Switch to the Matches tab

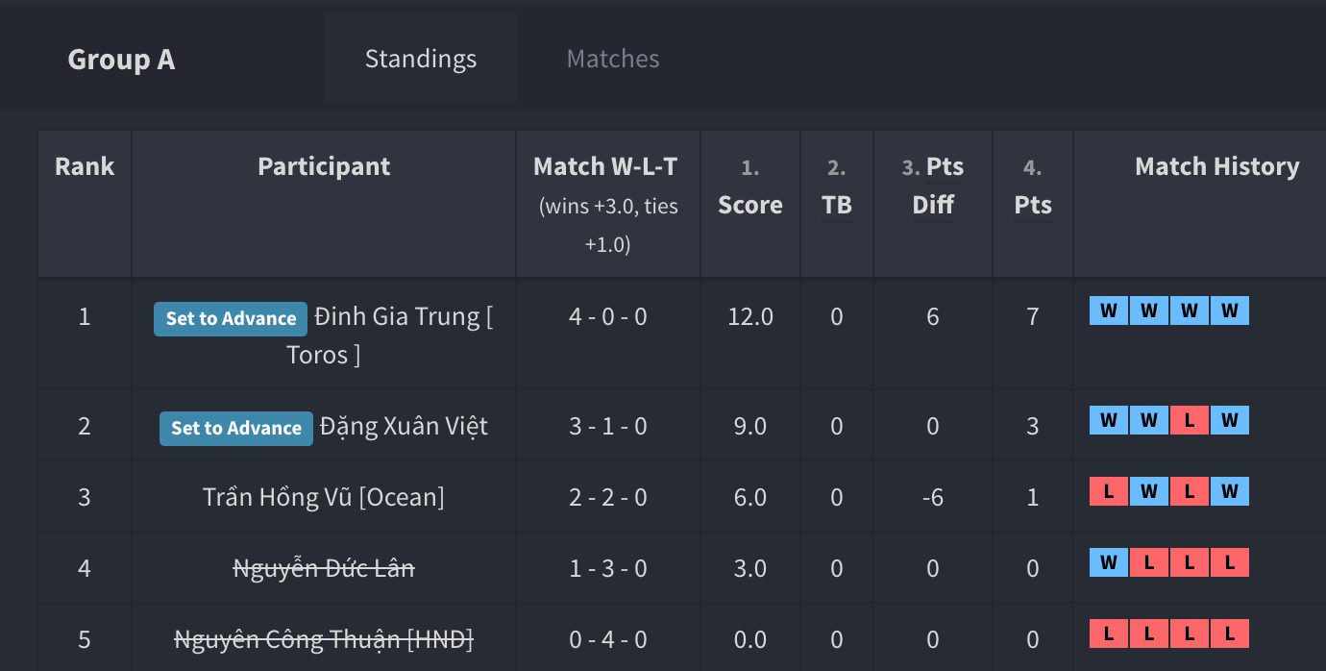[613, 59]
